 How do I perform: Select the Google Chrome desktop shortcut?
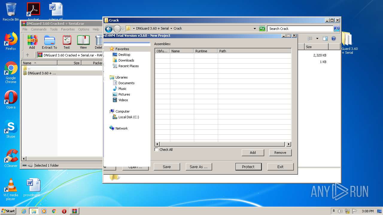[x=11, y=73]
